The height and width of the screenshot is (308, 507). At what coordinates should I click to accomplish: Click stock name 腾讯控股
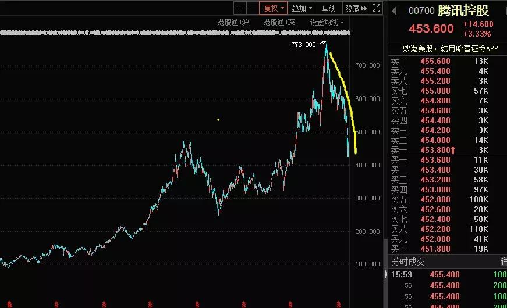click(463, 10)
